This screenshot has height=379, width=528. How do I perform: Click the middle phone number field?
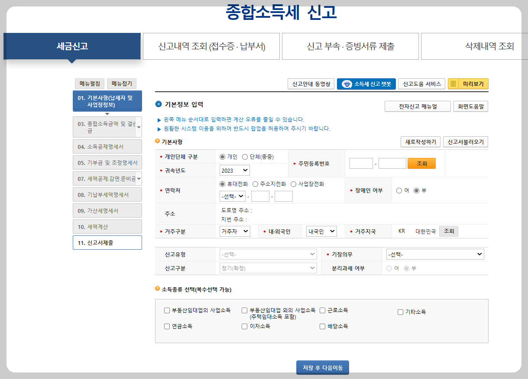coord(260,196)
